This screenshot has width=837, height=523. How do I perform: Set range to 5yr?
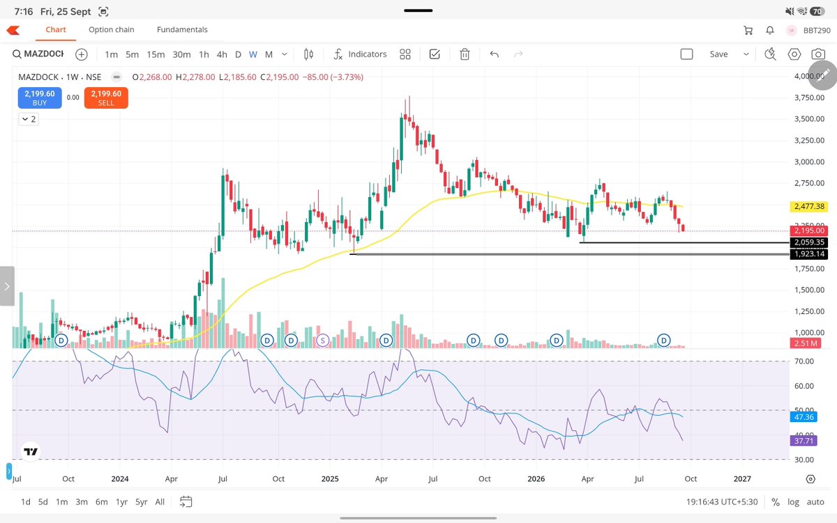(142, 501)
